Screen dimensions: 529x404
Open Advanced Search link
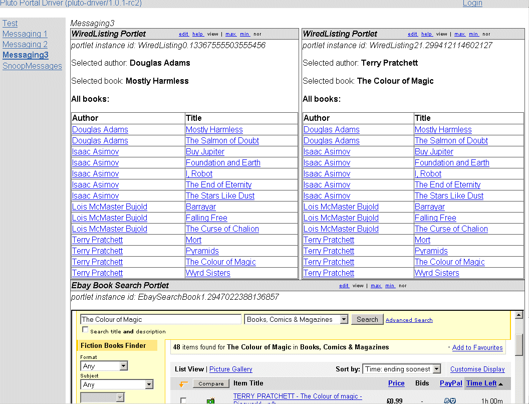tap(409, 320)
